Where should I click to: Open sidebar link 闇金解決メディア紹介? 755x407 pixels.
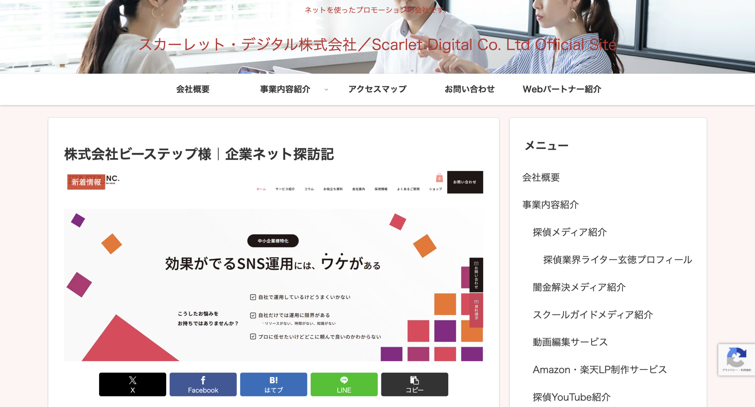tap(579, 287)
